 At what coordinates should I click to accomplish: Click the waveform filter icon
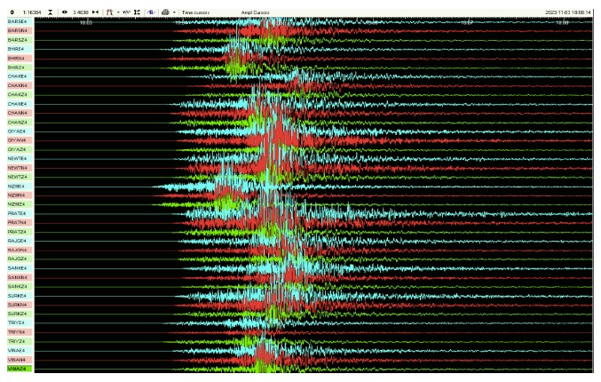click(x=126, y=12)
